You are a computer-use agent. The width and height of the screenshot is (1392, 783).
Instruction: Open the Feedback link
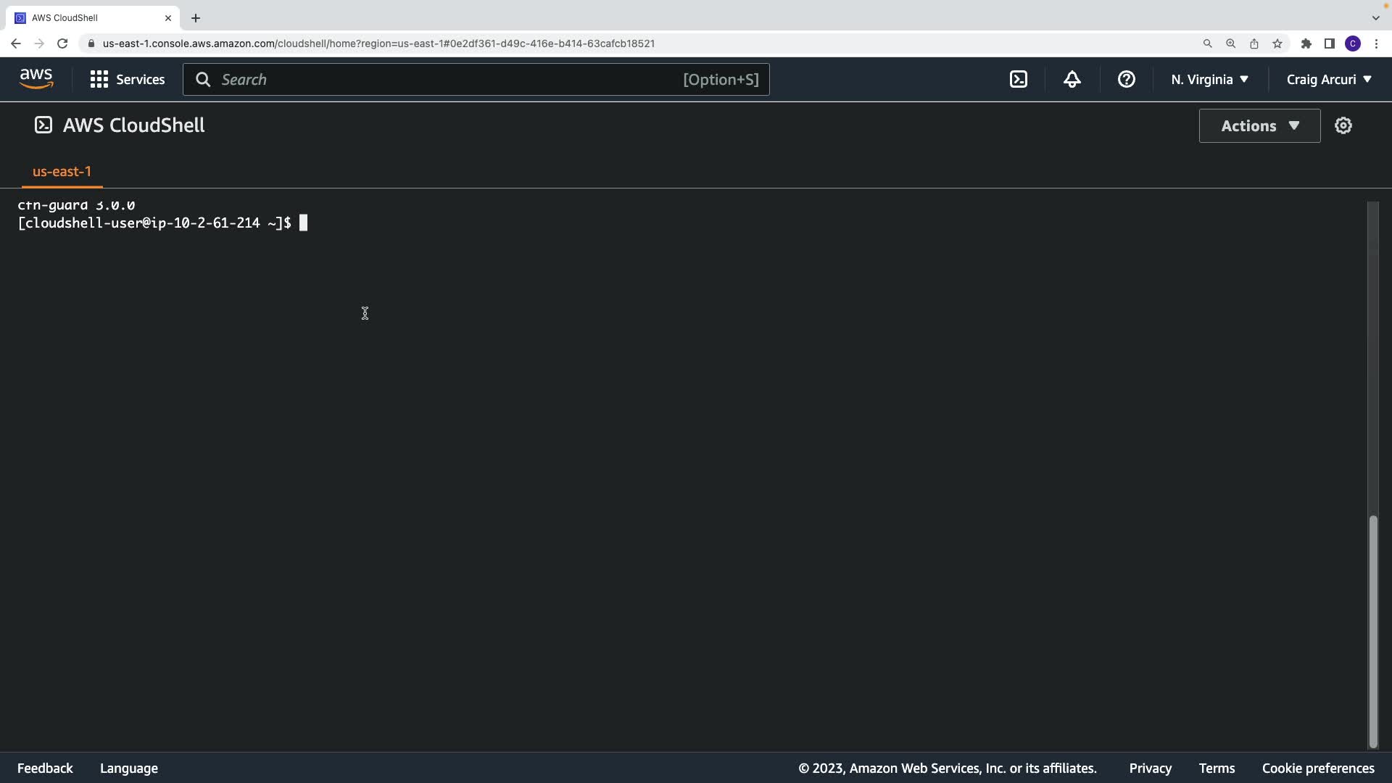click(45, 768)
